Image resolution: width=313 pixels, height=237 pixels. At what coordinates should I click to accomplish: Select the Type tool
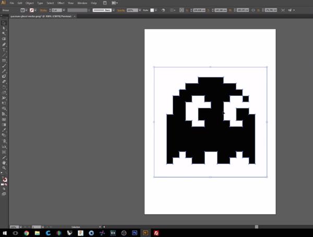pyautogui.click(x=4, y=49)
